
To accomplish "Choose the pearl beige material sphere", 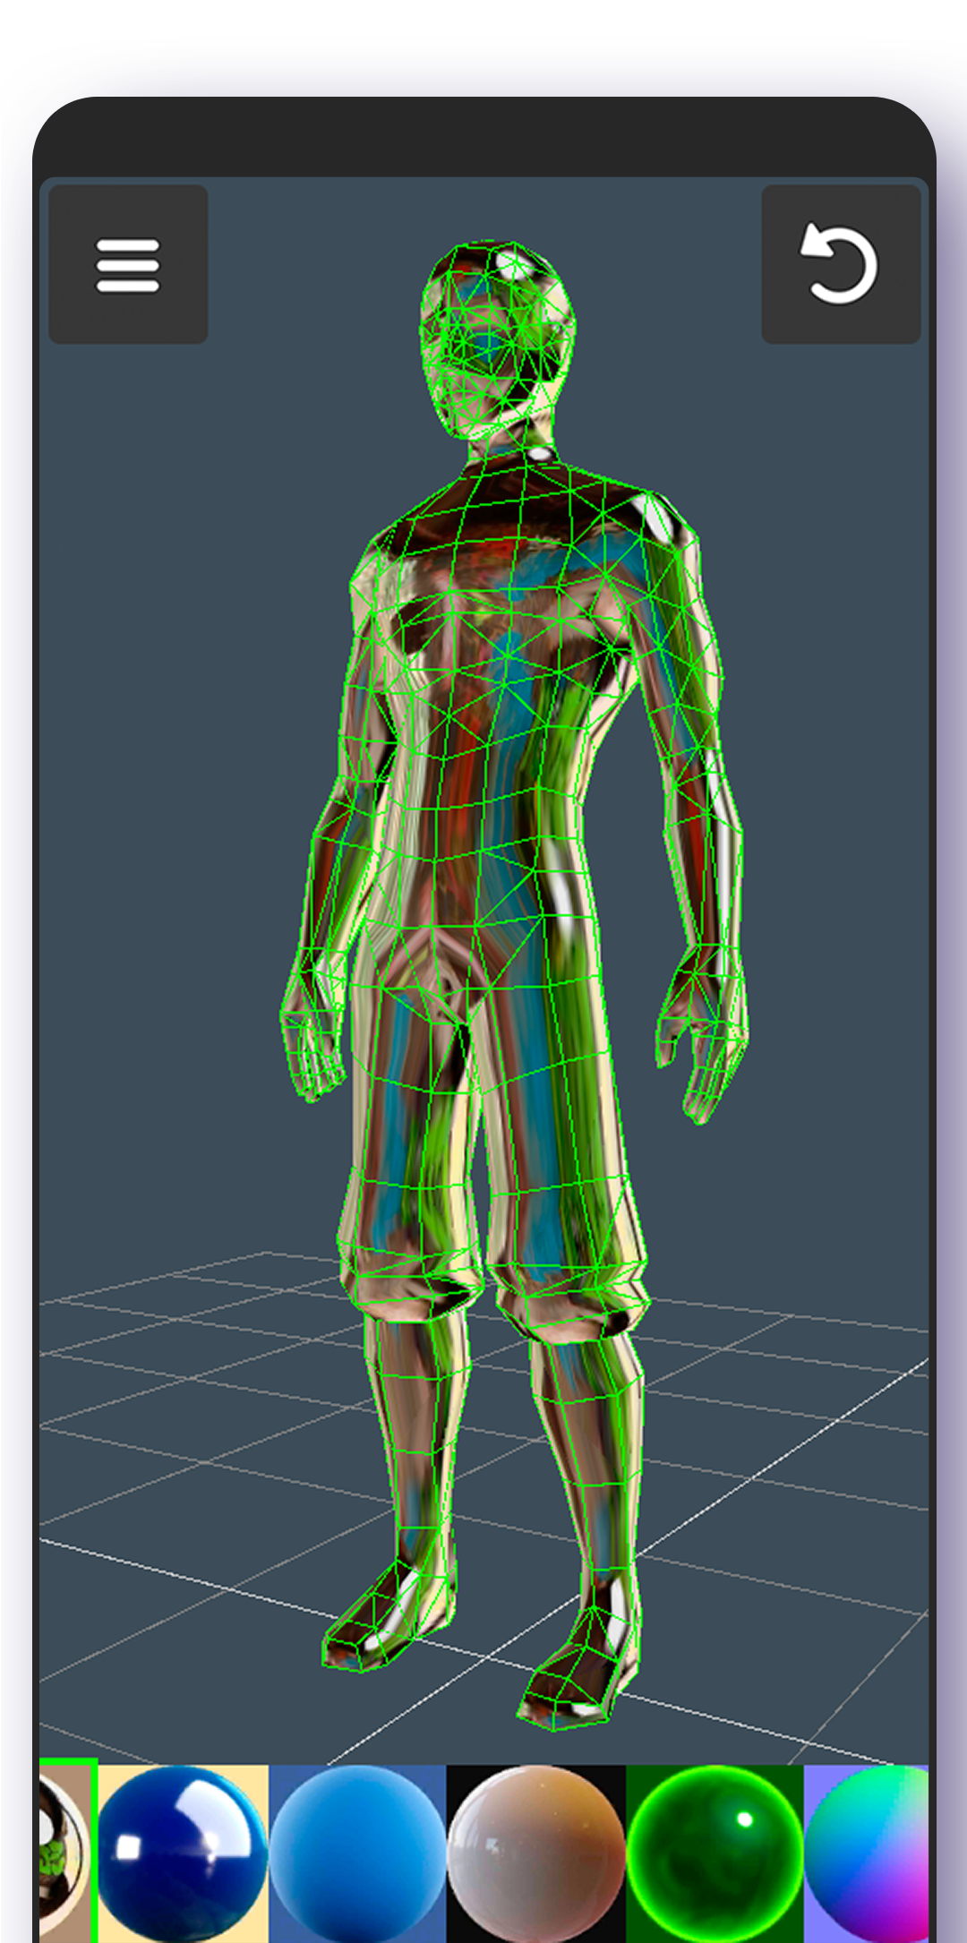I will [535, 1852].
